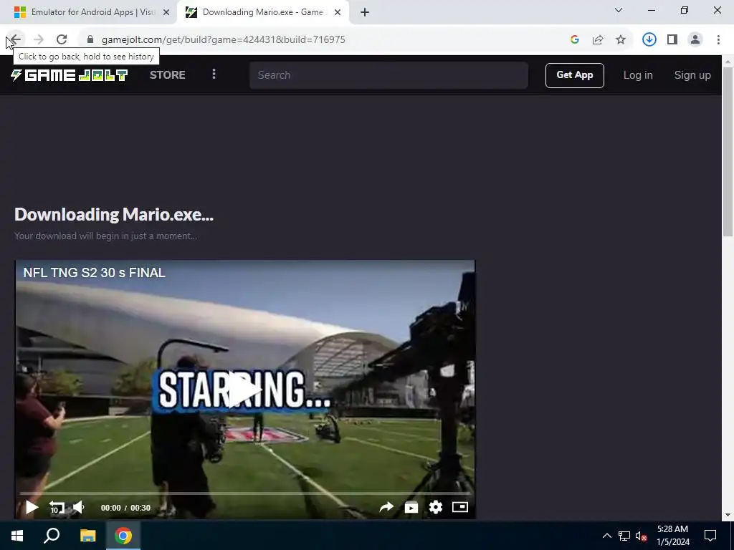Click the Downloading Mario.exe... heading
The height and width of the screenshot is (550, 734).
point(114,215)
